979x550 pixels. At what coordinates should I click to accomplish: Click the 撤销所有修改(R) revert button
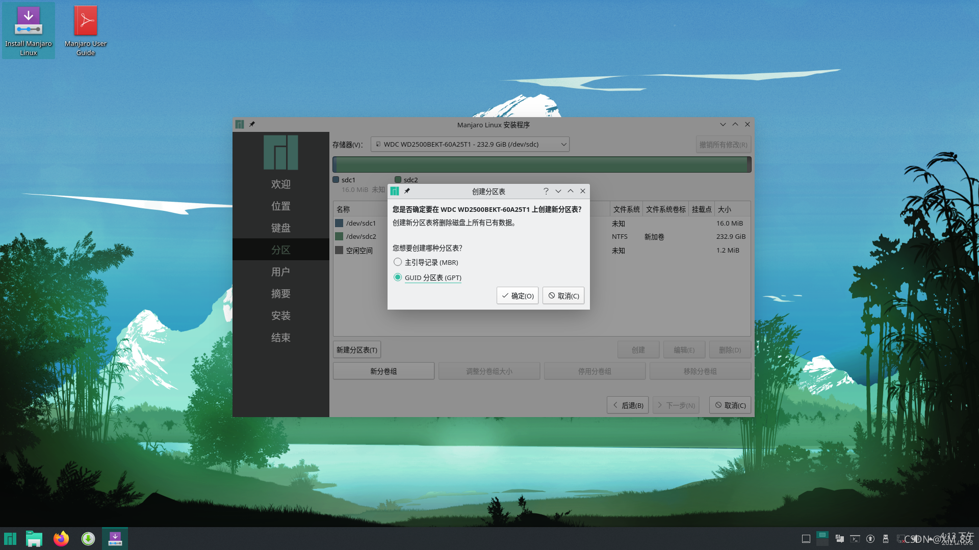click(724, 145)
